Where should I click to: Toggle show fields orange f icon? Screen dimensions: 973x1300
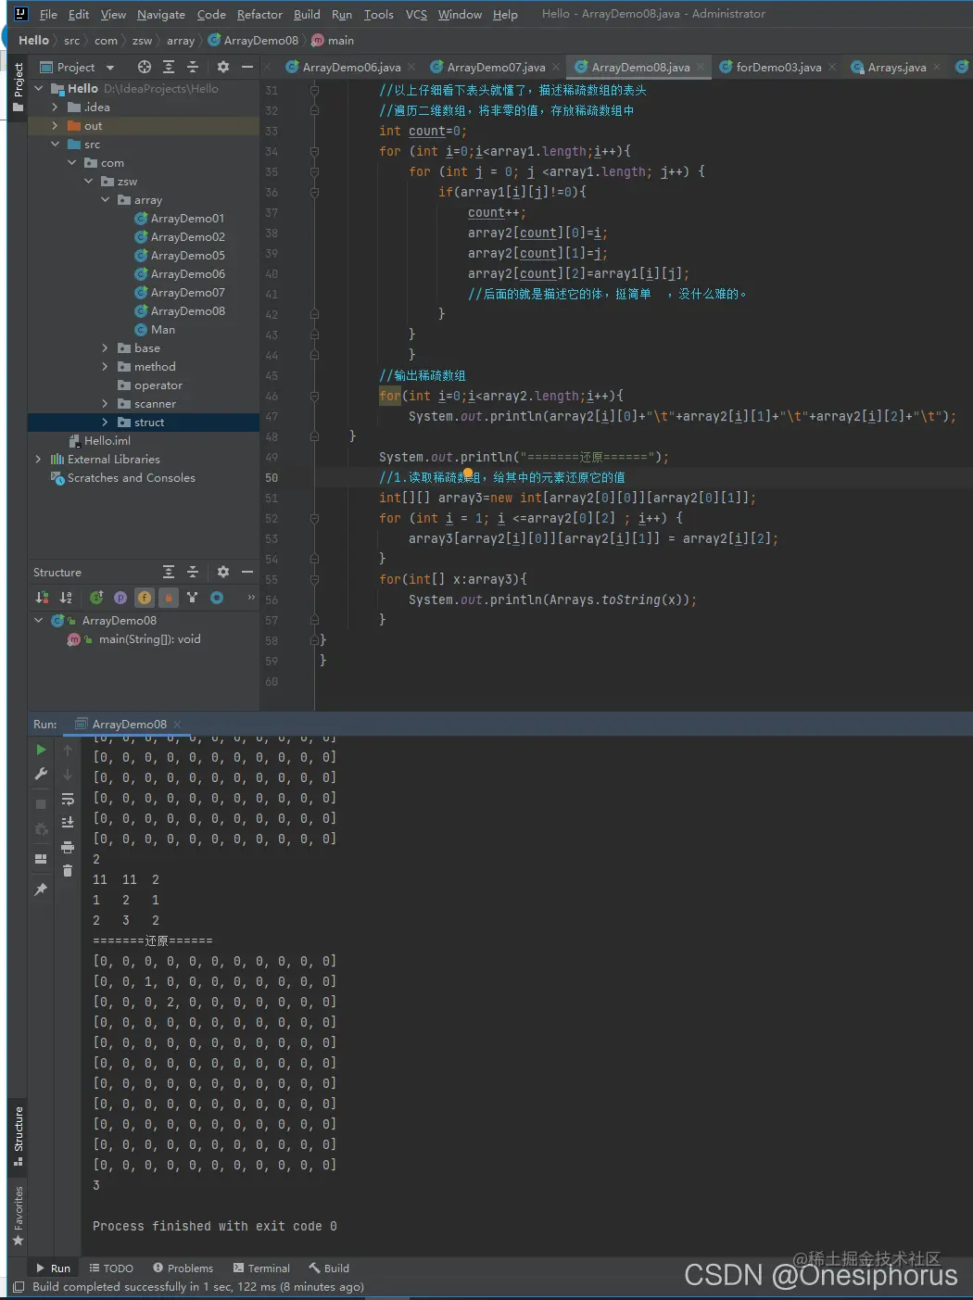pyautogui.click(x=145, y=598)
